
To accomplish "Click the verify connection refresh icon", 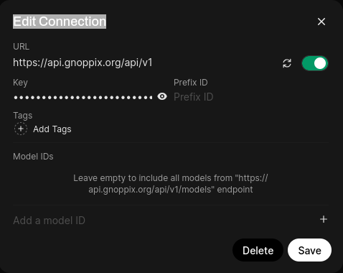I will tap(287, 63).
